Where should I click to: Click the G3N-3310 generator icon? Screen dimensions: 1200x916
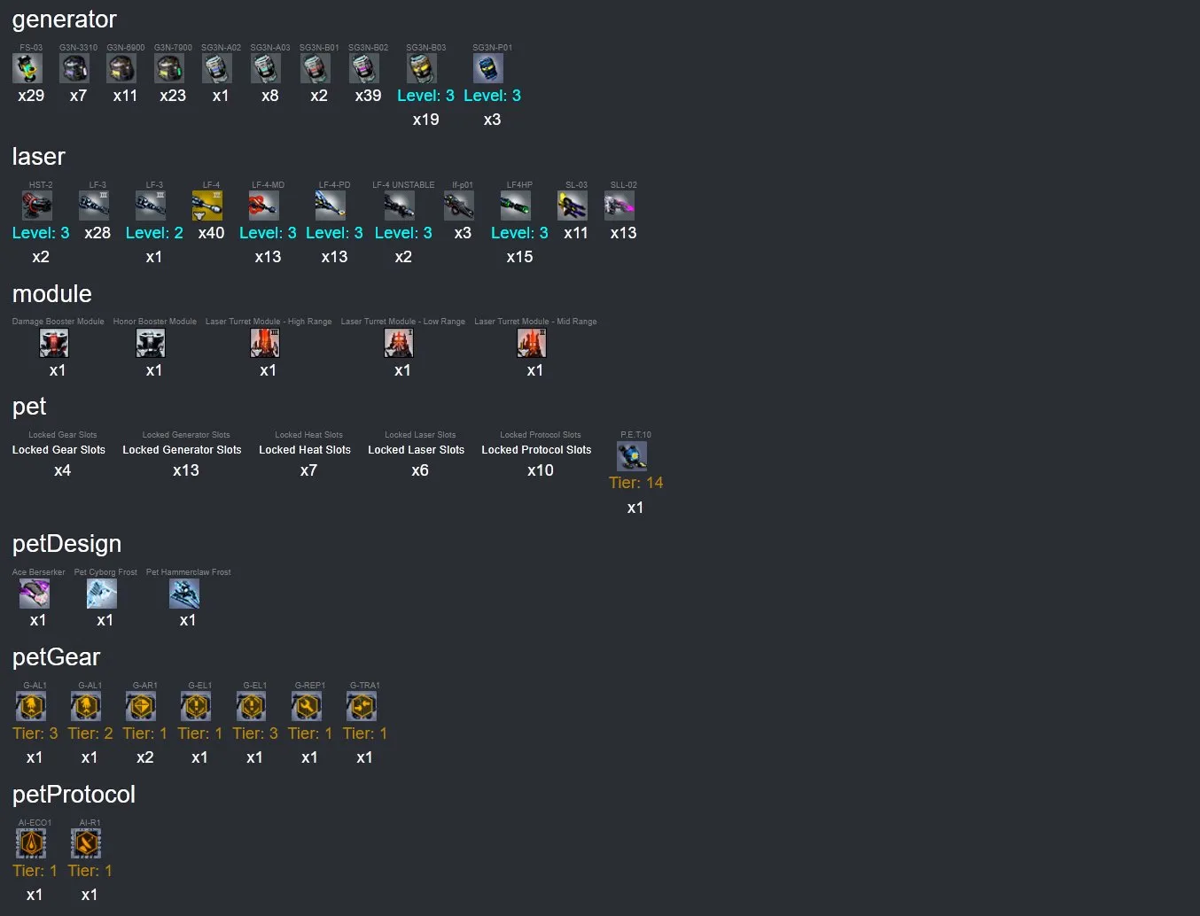click(74, 68)
